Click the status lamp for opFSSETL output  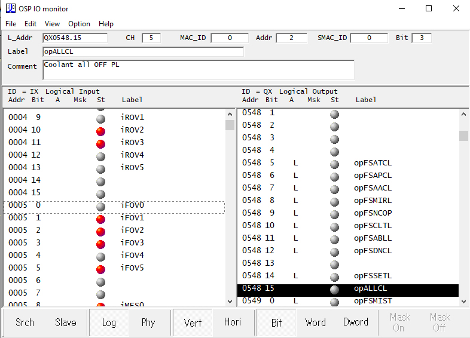[334, 276]
